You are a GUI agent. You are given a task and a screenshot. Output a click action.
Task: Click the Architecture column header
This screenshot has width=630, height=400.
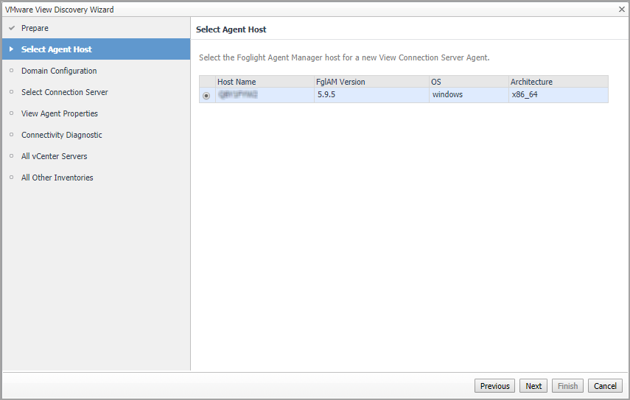tap(531, 82)
